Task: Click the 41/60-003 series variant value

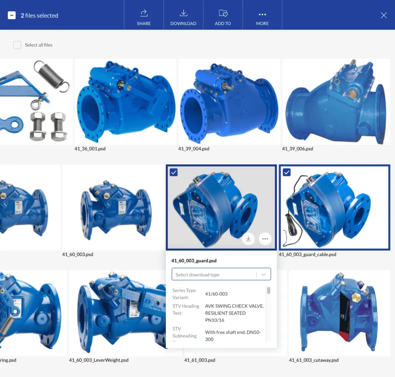Action: (x=216, y=294)
